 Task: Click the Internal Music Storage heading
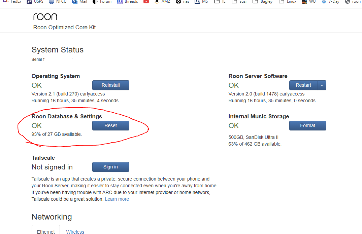point(259,116)
